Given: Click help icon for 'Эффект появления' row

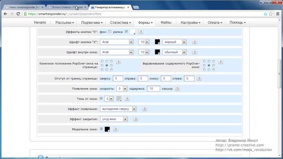Looking at the screenshot, I should coord(145,109).
